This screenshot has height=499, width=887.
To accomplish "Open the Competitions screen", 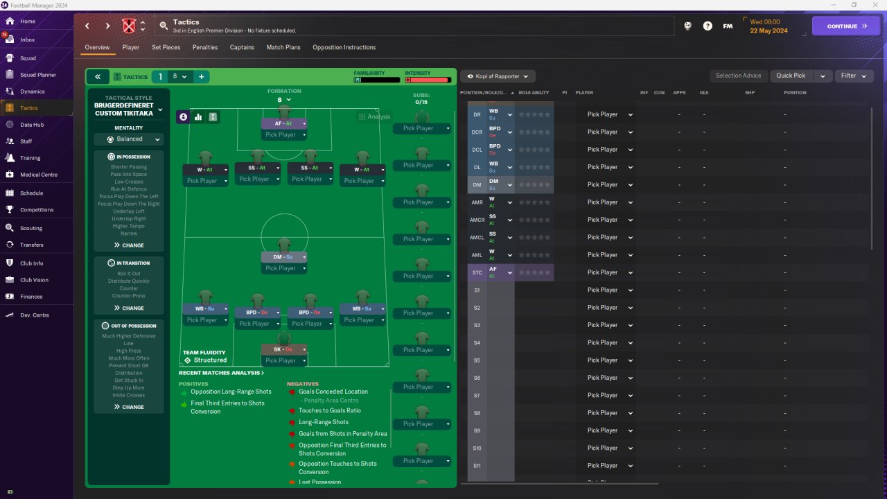I will click(x=36, y=210).
